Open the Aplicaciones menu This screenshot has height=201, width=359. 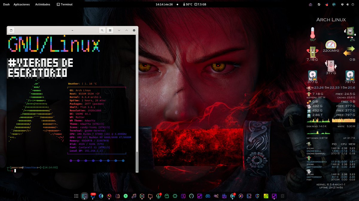22,4
